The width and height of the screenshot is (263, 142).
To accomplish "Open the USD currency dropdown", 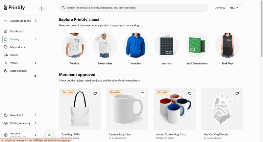I will [x=235, y=8].
